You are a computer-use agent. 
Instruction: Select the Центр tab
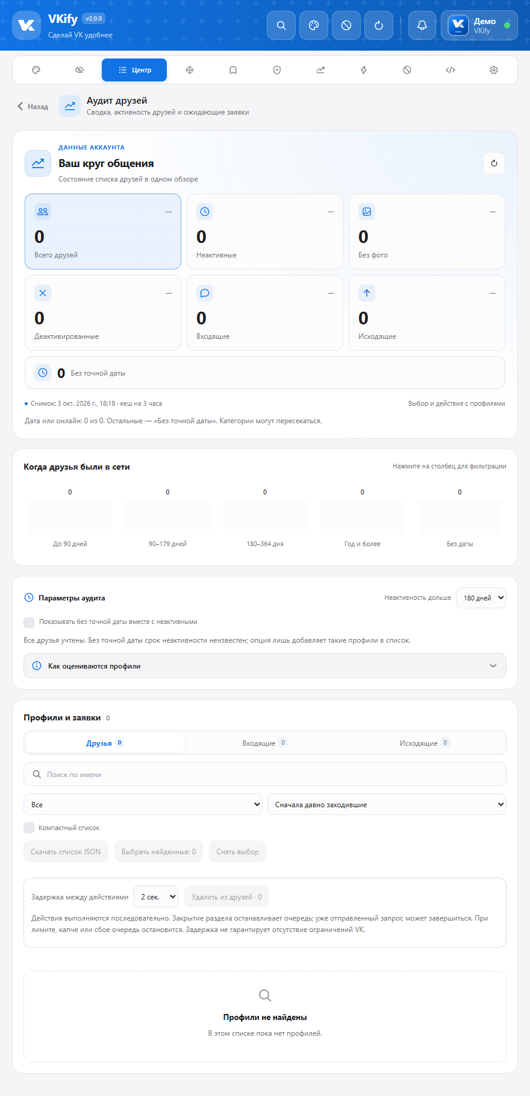coord(134,70)
